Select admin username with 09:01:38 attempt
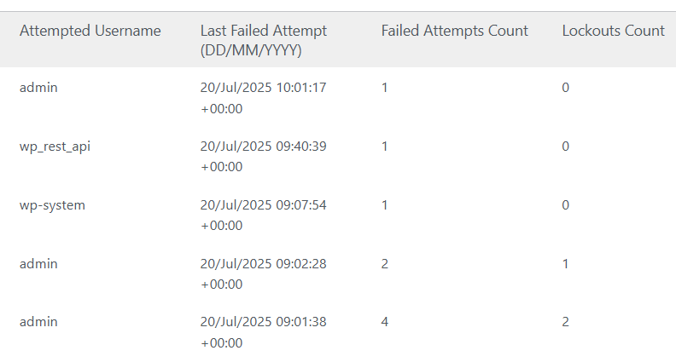The width and height of the screenshot is (676, 362). (x=38, y=321)
